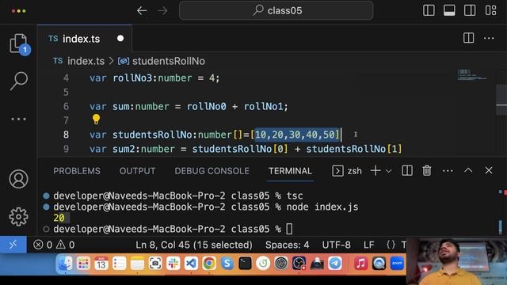Screen dimensions: 507x285
Task: Open Calendar from the Dock
Action: click(x=101, y=264)
